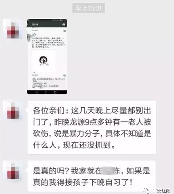Viewport: 174px width, 194px height.
Task: Tap the dark title bar of shared screenshot
Action: (x=47, y=24)
